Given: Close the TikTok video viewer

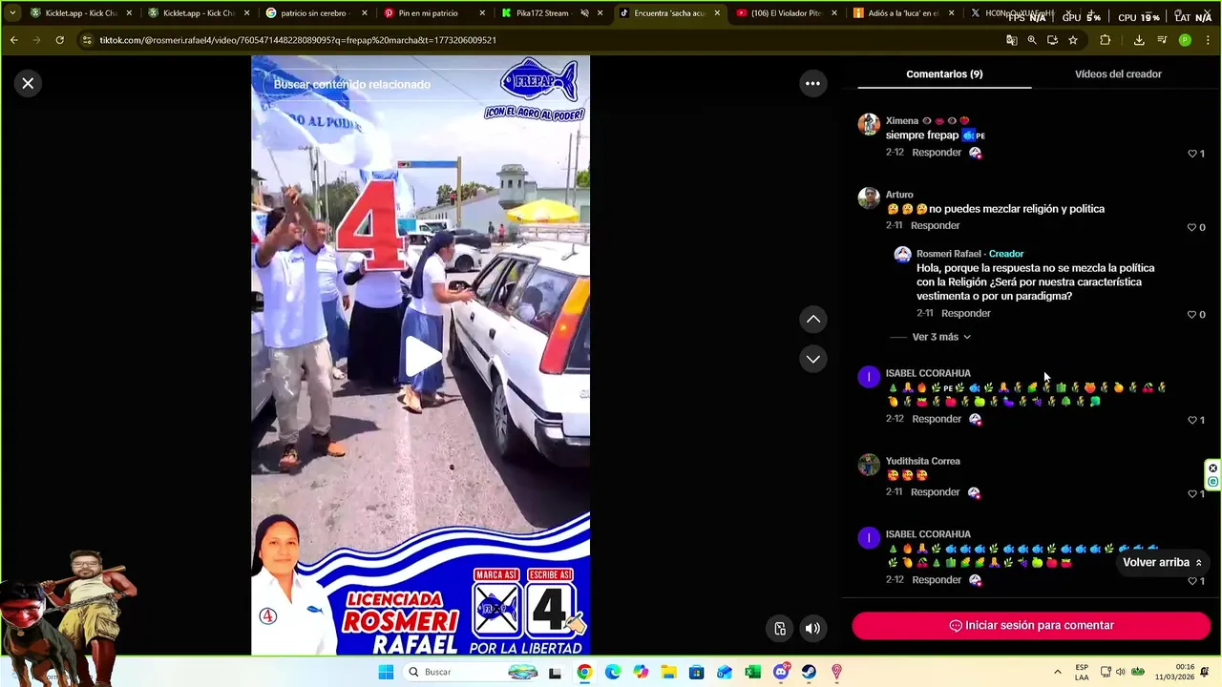Looking at the screenshot, I should tap(28, 83).
